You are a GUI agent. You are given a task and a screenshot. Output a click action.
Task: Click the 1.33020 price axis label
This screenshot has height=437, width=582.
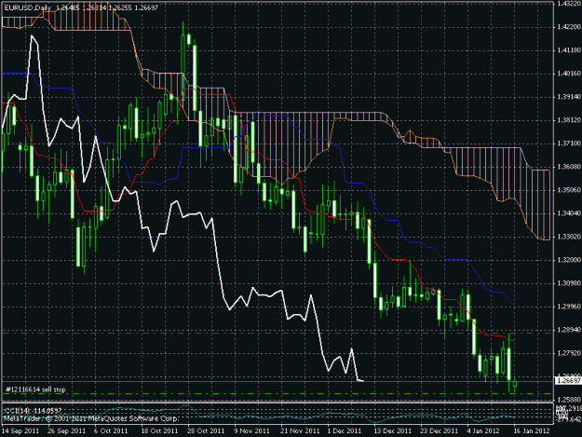coord(568,237)
